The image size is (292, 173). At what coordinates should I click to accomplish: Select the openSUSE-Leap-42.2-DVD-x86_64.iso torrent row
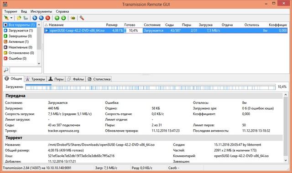[166, 31]
